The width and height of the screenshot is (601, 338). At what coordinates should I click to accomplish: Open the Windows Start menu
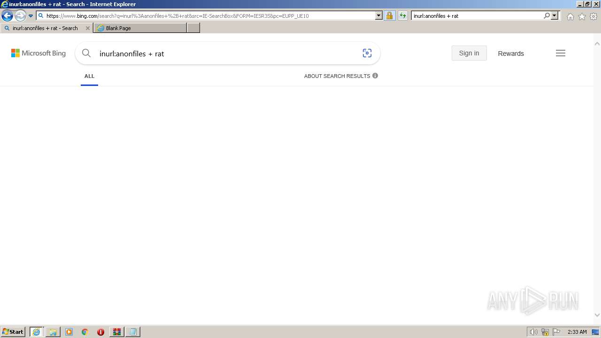(x=13, y=332)
